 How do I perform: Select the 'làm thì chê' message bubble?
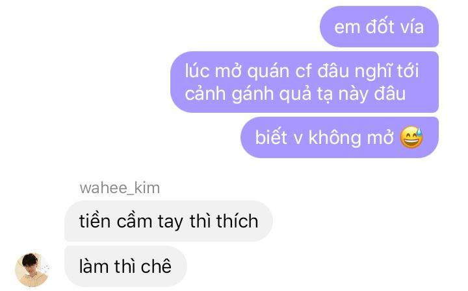click(125, 266)
